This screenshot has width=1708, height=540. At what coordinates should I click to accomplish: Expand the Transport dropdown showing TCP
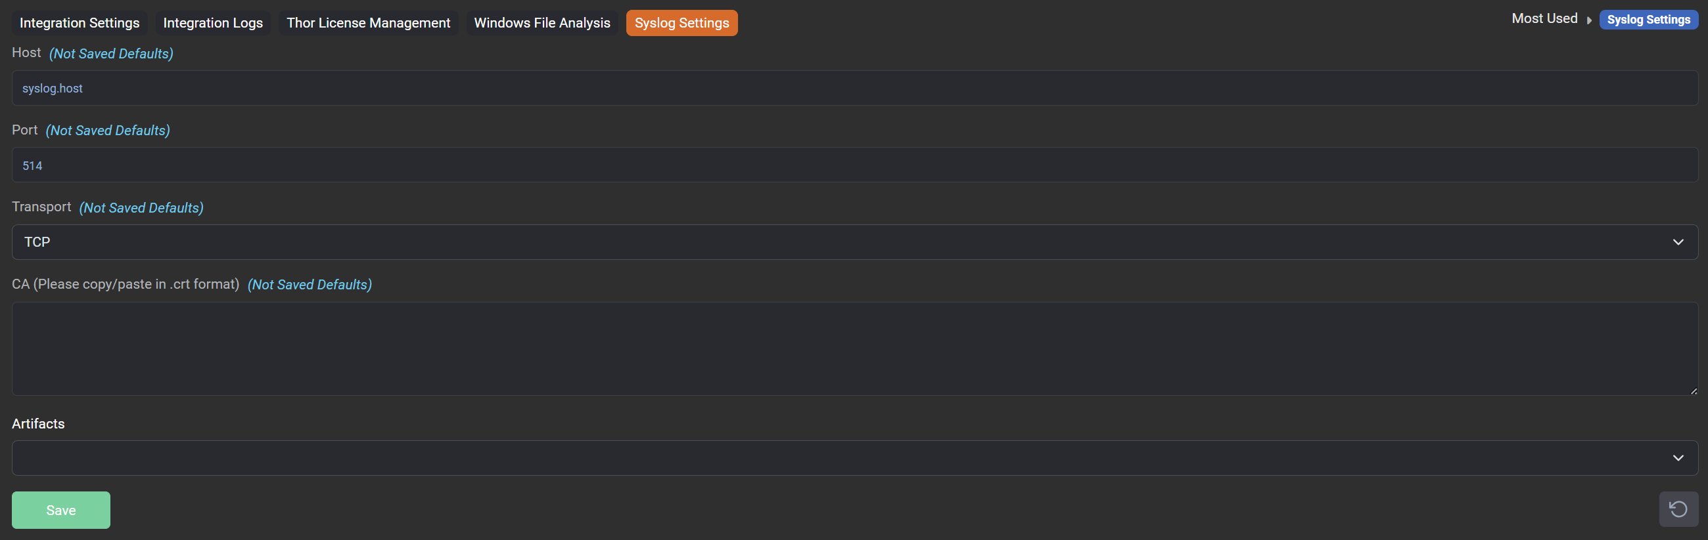pos(854,242)
